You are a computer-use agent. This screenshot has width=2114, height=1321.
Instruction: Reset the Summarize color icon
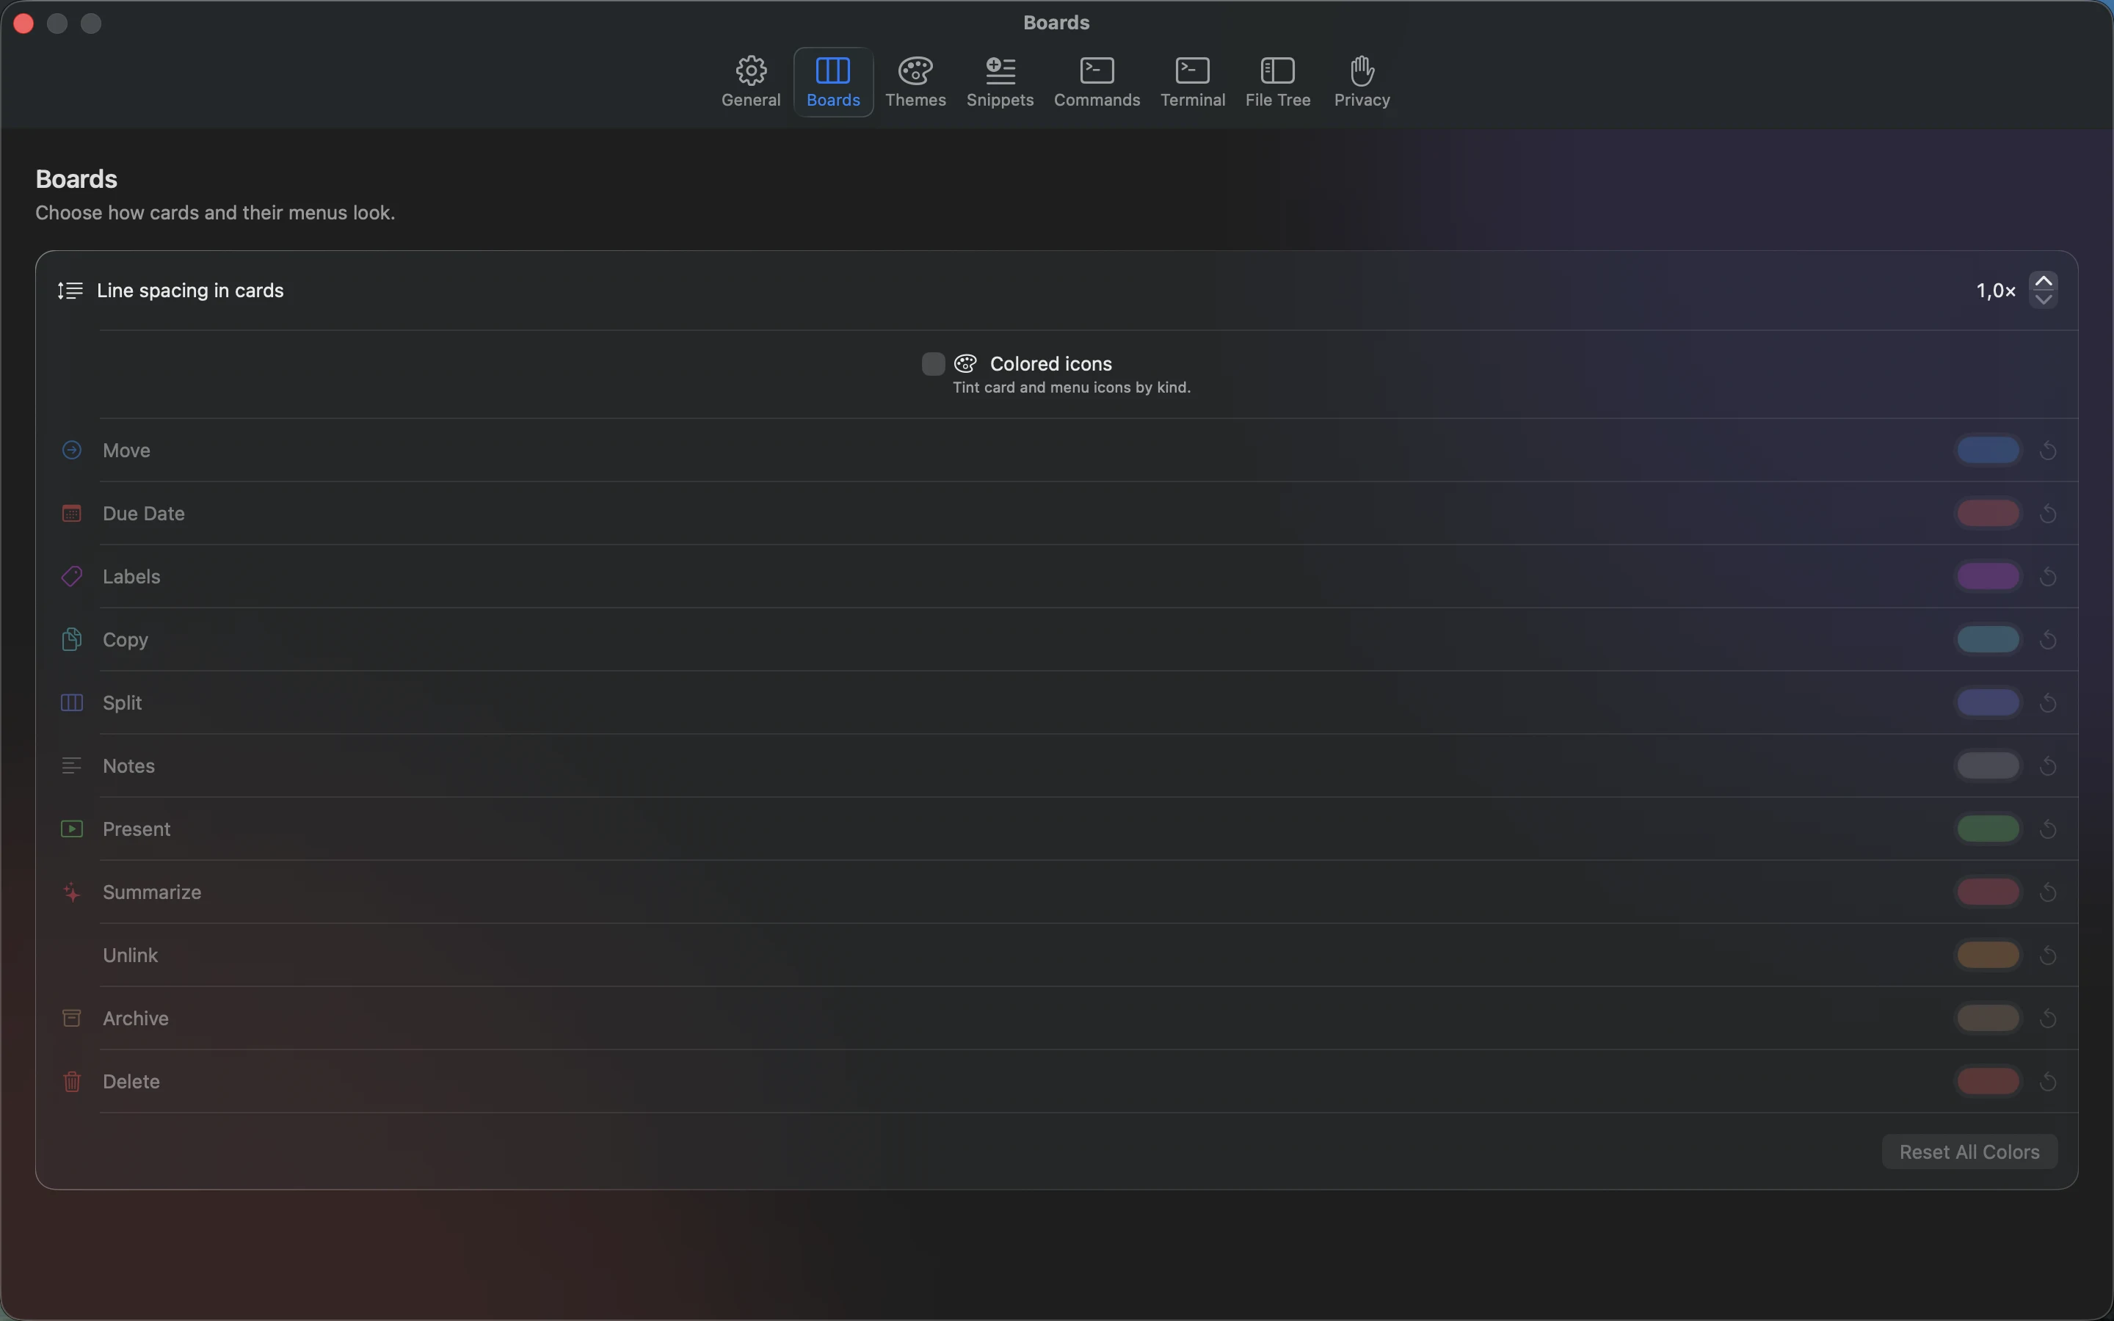point(2048,892)
